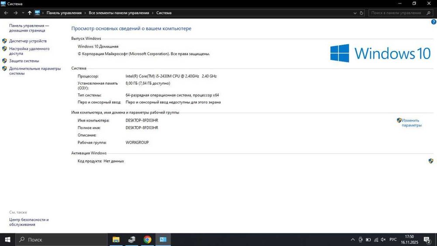Go back with the Back arrow
Image resolution: width=437 pixels, height=246 pixels.
coord(6,13)
